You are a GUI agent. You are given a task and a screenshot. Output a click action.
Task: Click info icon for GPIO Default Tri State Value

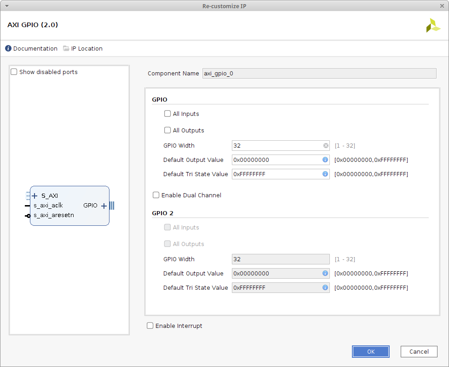[325, 174]
